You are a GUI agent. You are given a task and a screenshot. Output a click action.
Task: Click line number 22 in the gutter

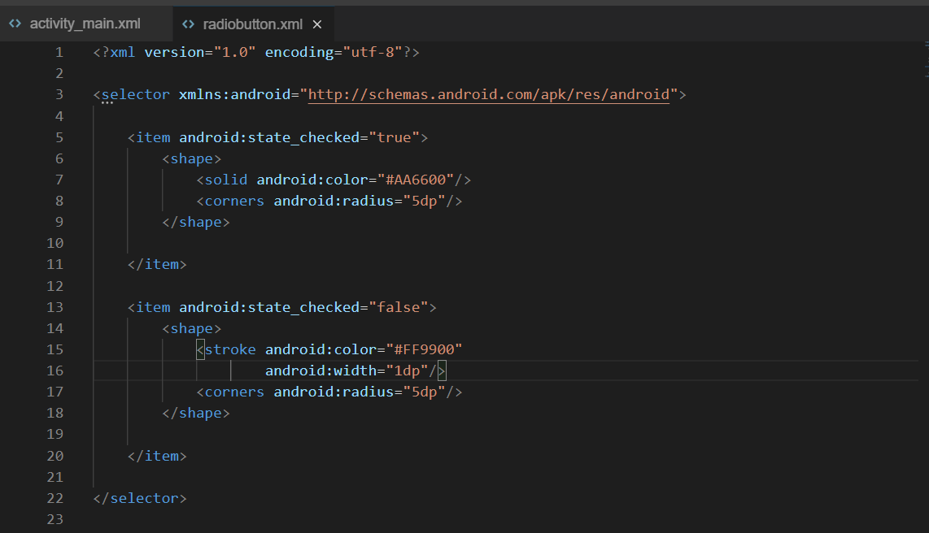55,499
